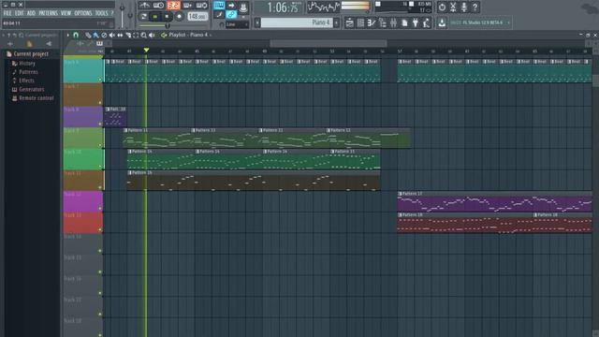Select the magenta Track 12 header
This screenshot has height=337, width=599.
[83, 201]
